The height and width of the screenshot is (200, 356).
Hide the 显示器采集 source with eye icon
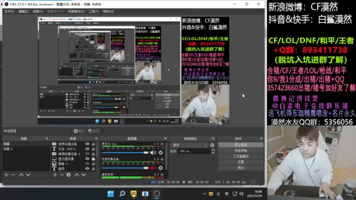coord(87,159)
